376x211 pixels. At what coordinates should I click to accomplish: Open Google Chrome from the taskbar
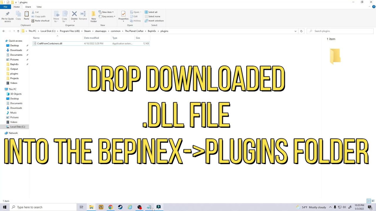[x=110, y=207]
